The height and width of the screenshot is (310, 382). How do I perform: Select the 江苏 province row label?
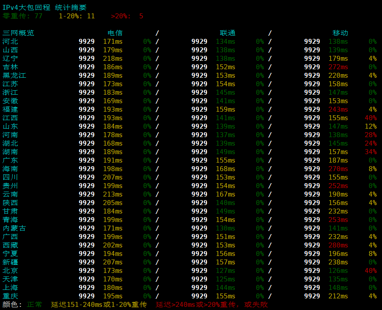(10, 84)
